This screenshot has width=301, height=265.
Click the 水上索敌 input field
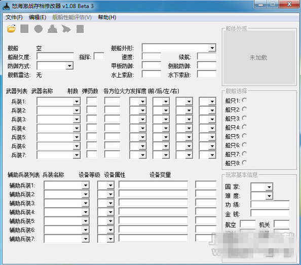point(152,74)
